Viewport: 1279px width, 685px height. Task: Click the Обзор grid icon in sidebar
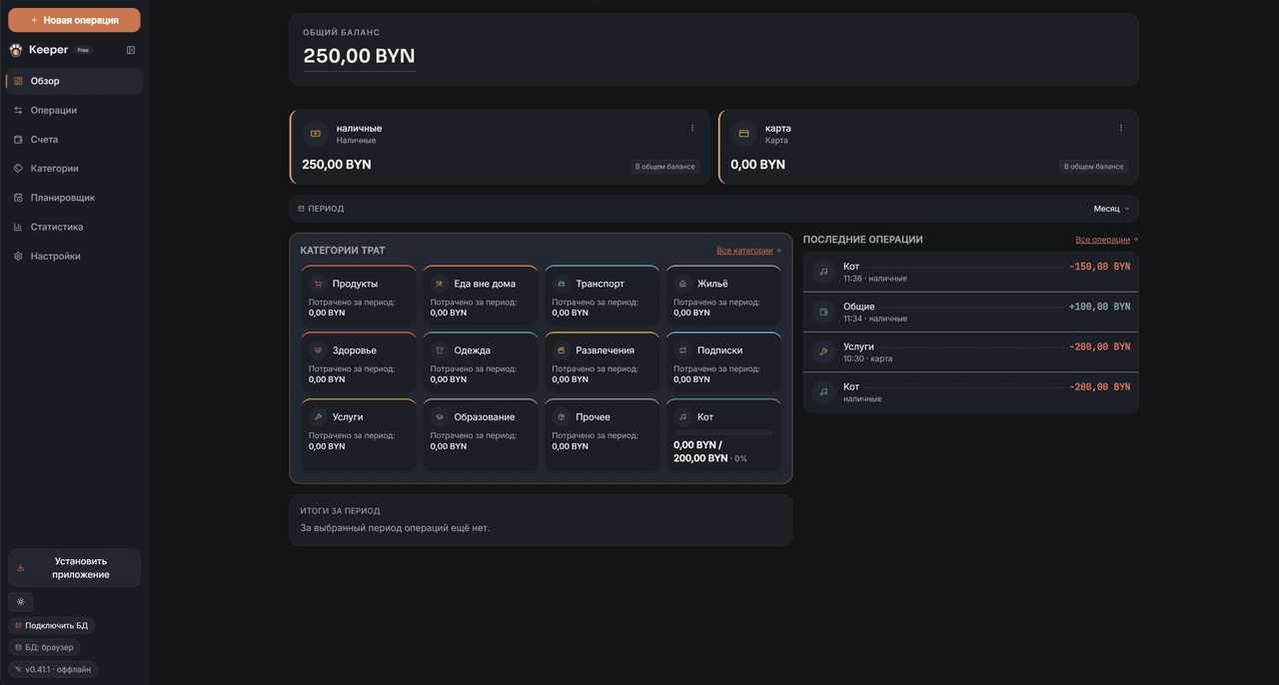18,81
